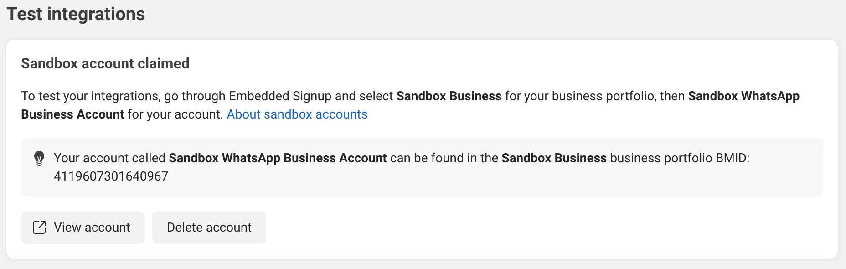846x269 pixels.
Task: Click the text 'can be found in the'
Action: pos(444,158)
